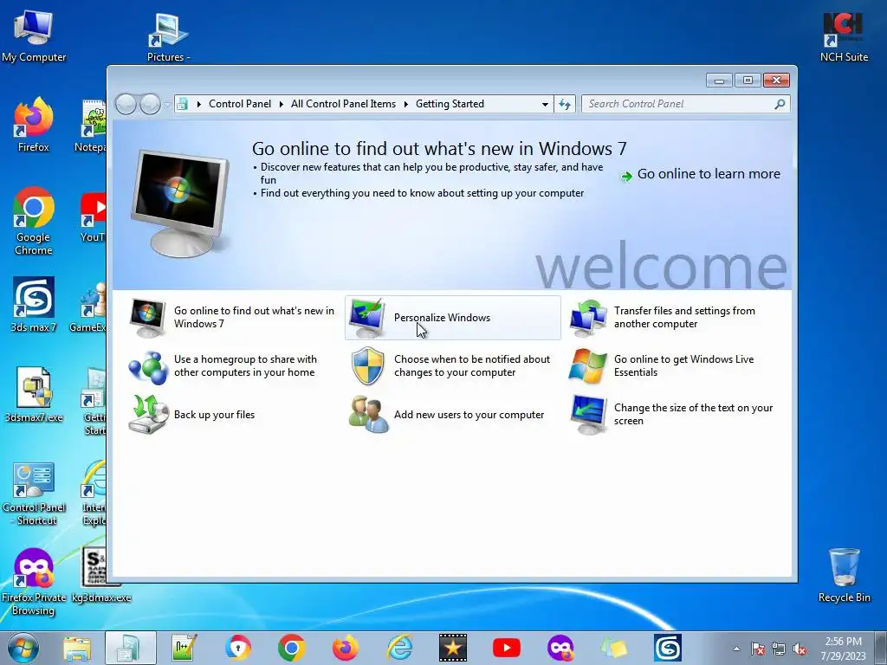Click All Control Panel Items breadcrumb
The height and width of the screenshot is (665, 887).
point(343,104)
